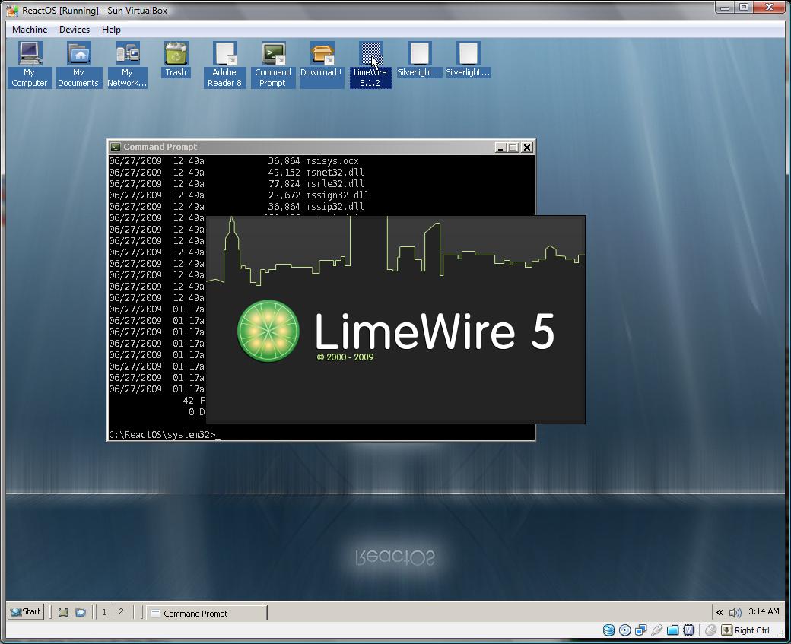This screenshot has width=791, height=644.
Task: Select the Command Prompt desktop shortcut
Action: click(x=273, y=65)
